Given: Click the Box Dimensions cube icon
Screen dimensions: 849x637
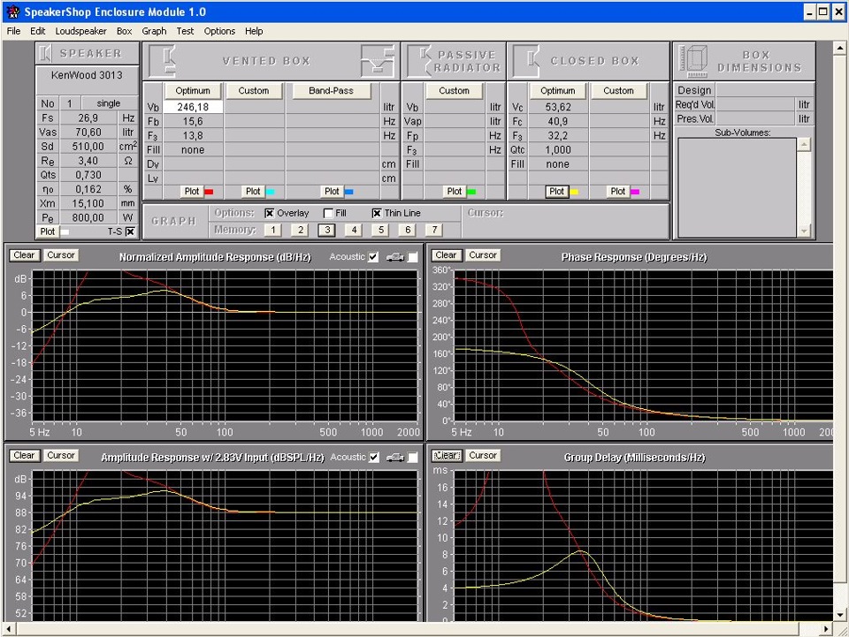Looking at the screenshot, I should [x=693, y=61].
